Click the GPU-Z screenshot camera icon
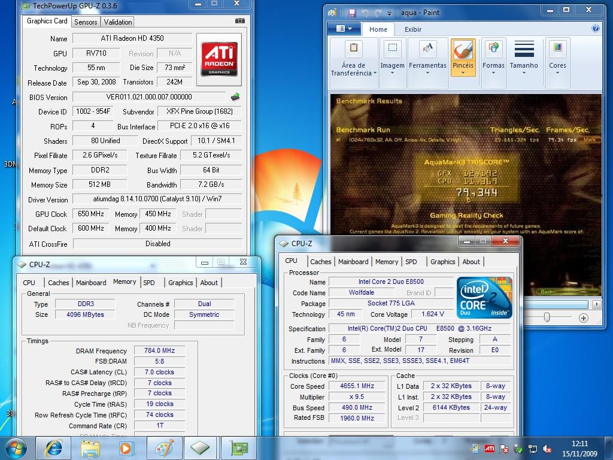This screenshot has height=460, width=613. (239, 21)
